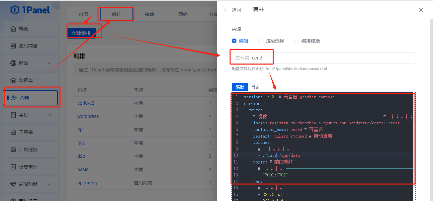Open 工具箱 toolbox icon in sidebar

13,132
